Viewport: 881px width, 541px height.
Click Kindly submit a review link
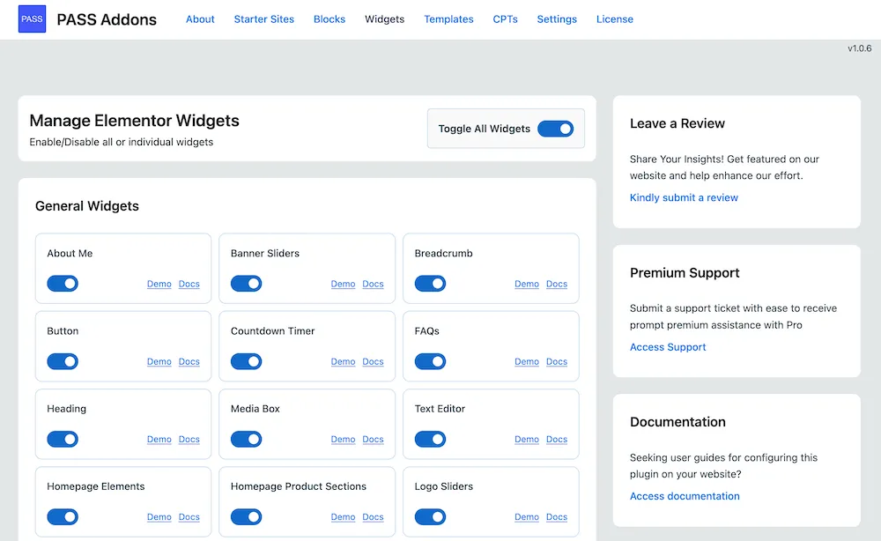(x=684, y=197)
